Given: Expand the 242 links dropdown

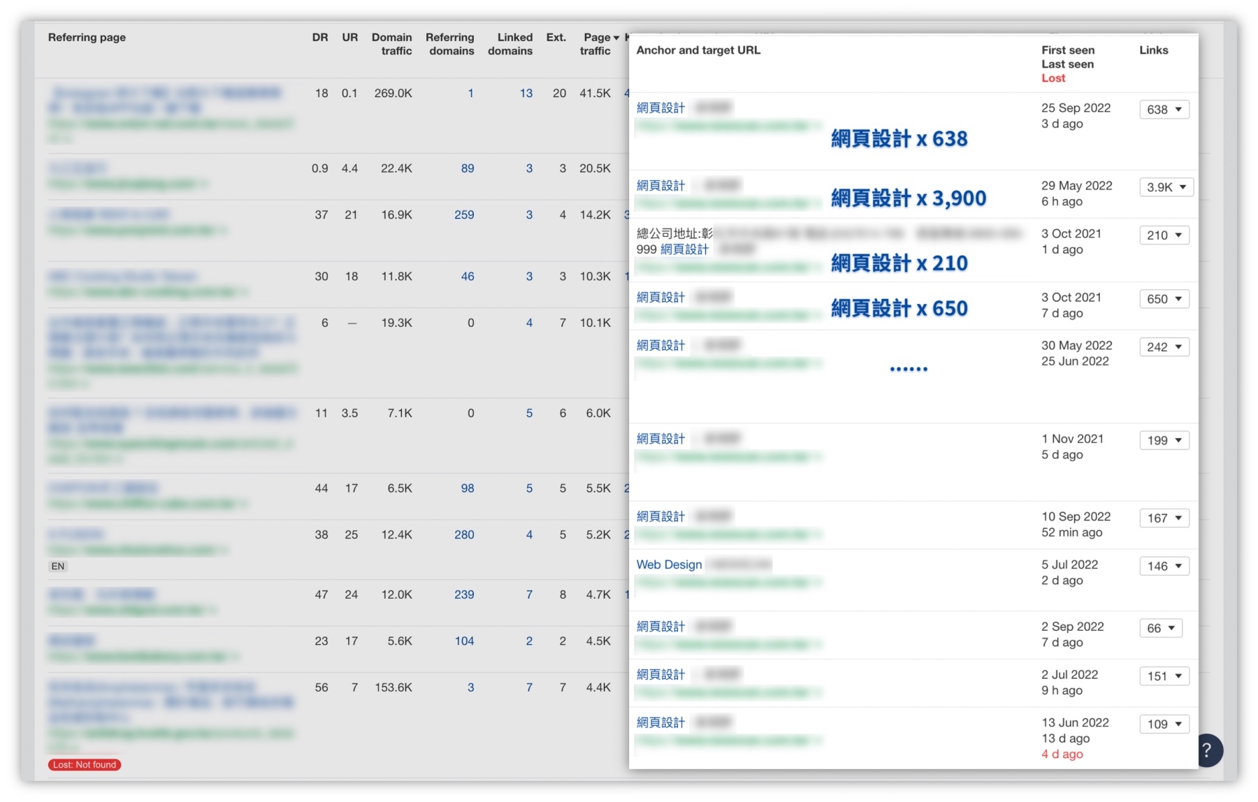Looking at the screenshot, I should 1164,347.
